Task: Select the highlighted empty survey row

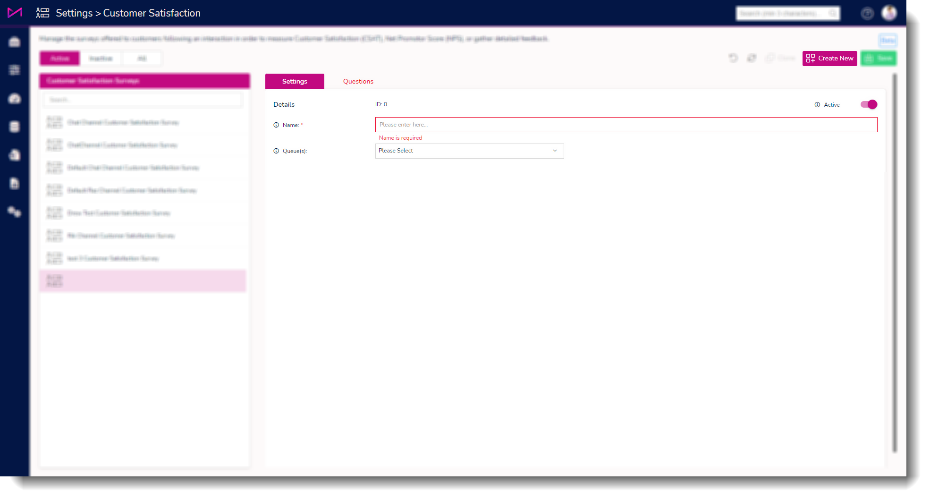Action: coord(143,281)
